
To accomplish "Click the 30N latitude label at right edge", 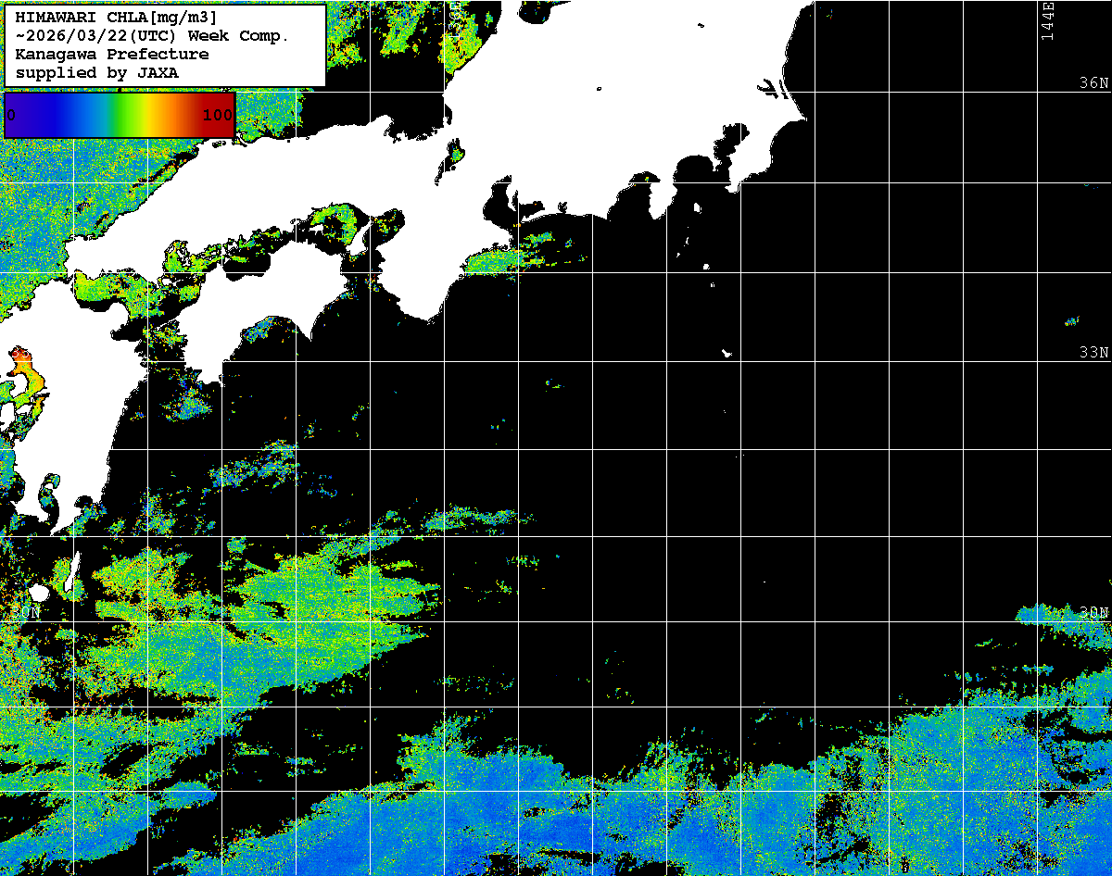I will (1093, 612).
